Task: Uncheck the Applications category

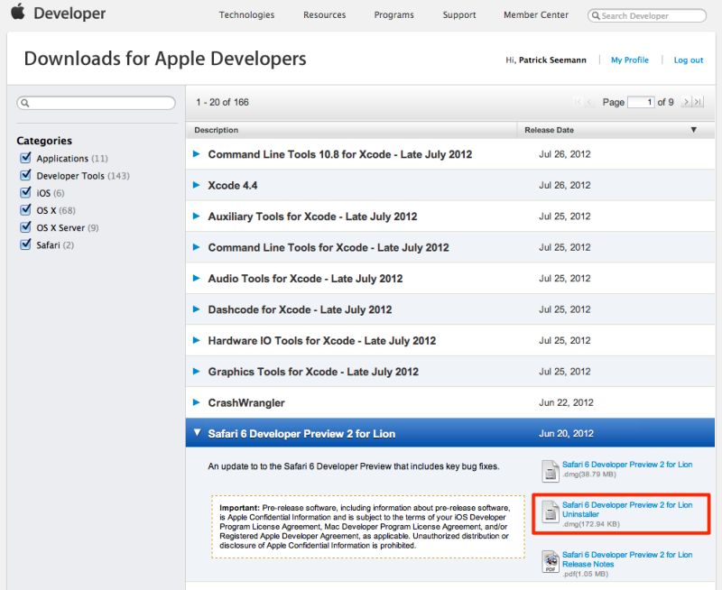Action: click(26, 158)
